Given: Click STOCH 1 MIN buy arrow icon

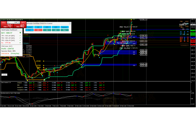Looking at the screenshot, I should 34,83.
